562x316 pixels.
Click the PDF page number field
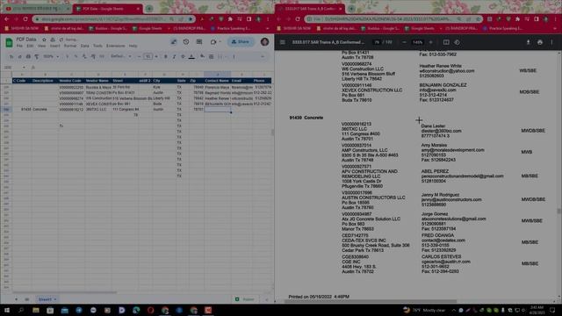(x=377, y=42)
